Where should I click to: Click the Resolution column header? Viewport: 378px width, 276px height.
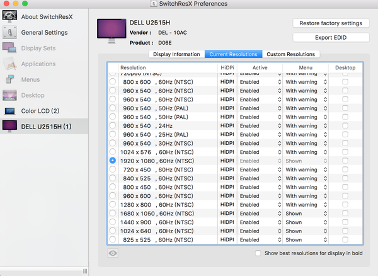168,67
